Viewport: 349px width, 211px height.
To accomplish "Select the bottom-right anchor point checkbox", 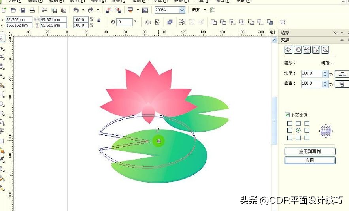I will click(x=307, y=138).
